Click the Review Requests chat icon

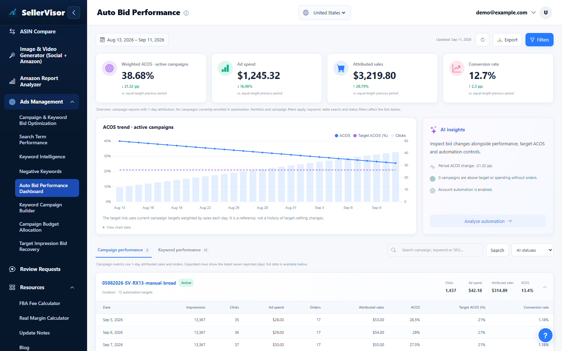point(12,269)
